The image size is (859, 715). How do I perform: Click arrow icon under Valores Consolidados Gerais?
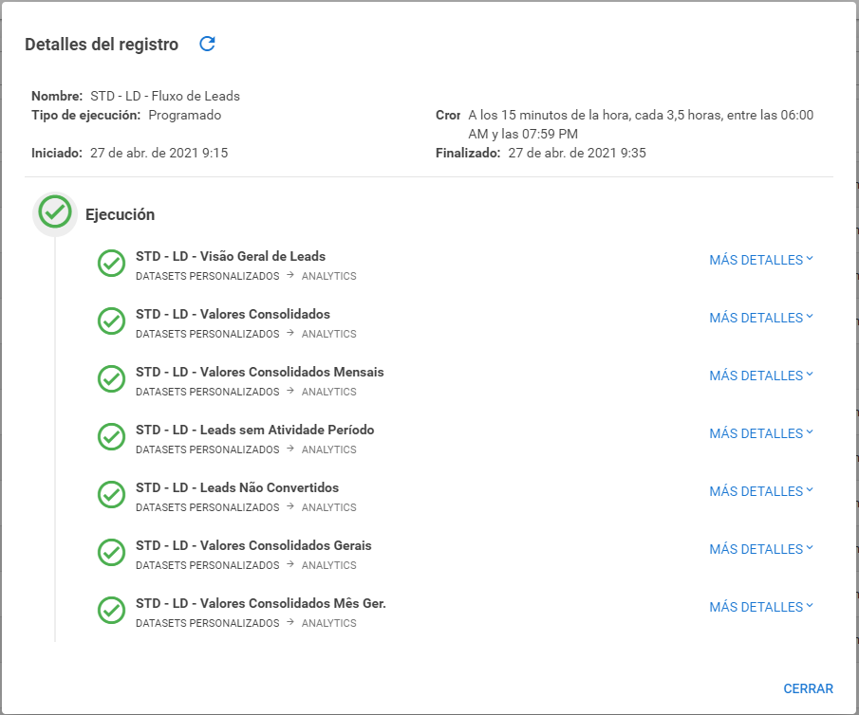click(290, 564)
